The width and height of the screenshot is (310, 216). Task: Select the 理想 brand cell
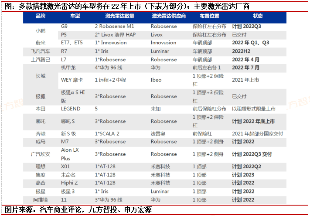[41, 167]
